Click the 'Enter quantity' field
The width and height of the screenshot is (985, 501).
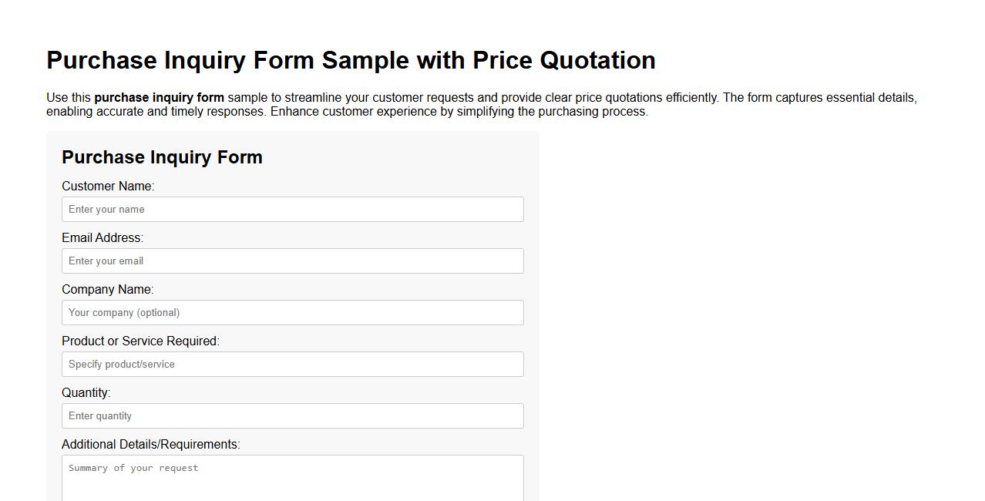tap(293, 415)
